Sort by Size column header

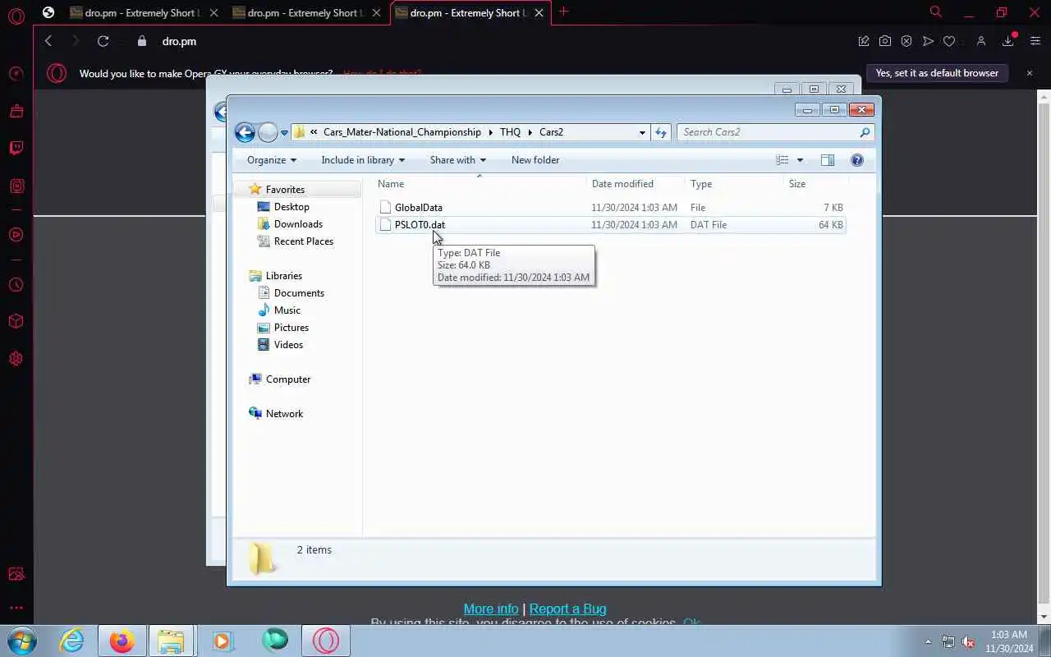[816, 184]
